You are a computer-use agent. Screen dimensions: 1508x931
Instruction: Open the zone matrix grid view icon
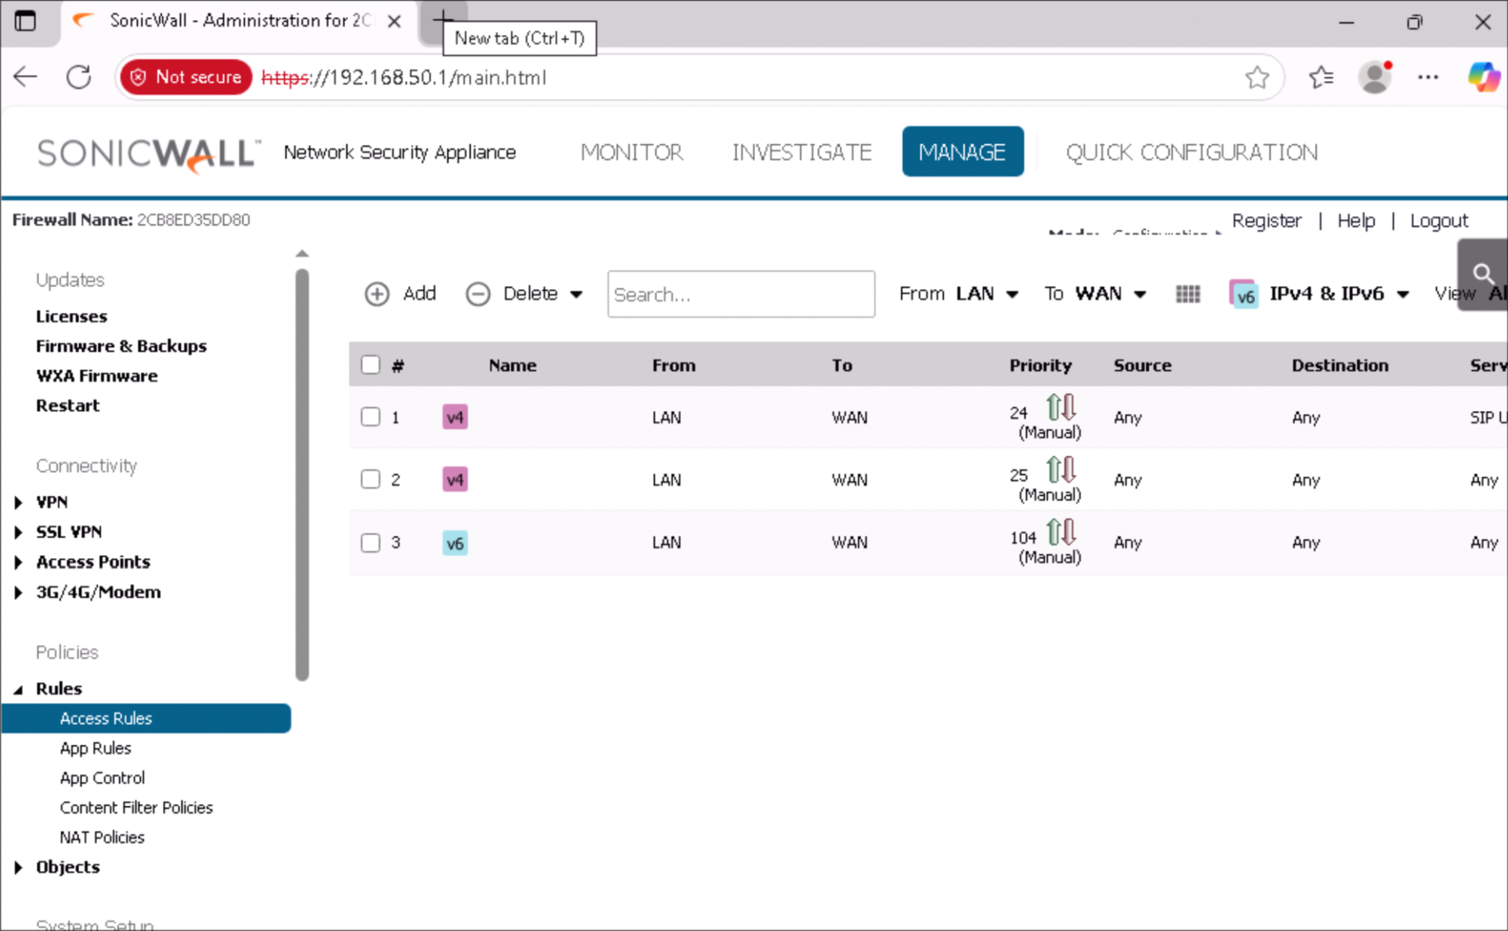[x=1187, y=294]
